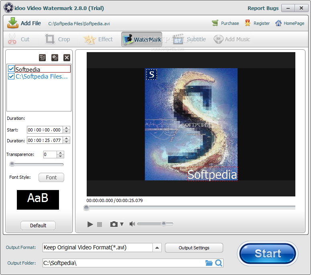
Task: Click the AaB font preview box
Action: coord(38,200)
